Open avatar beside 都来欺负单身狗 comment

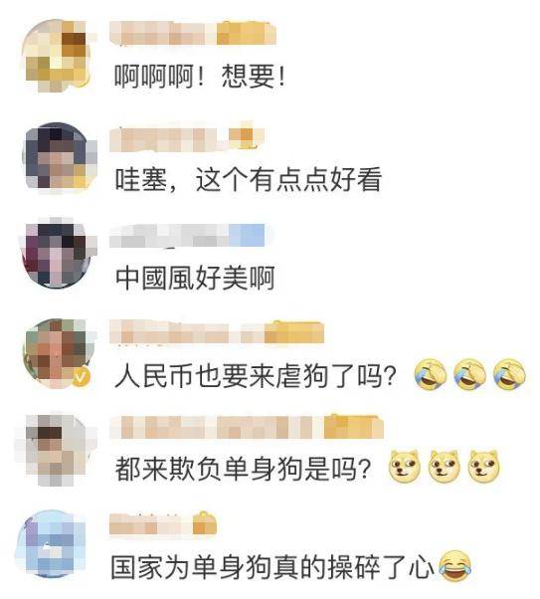coord(58,450)
